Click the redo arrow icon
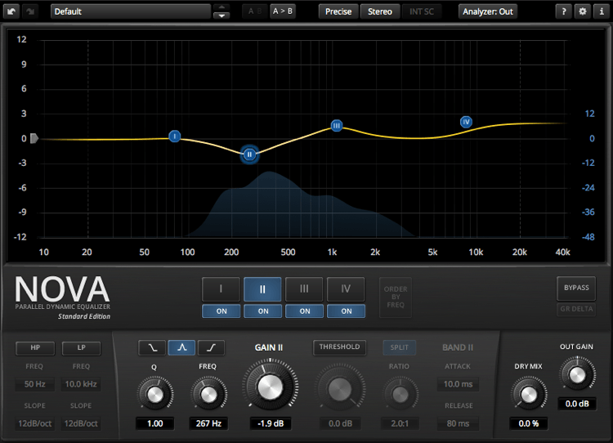The height and width of the screenshot is (443, 613). tap(30, 11)
